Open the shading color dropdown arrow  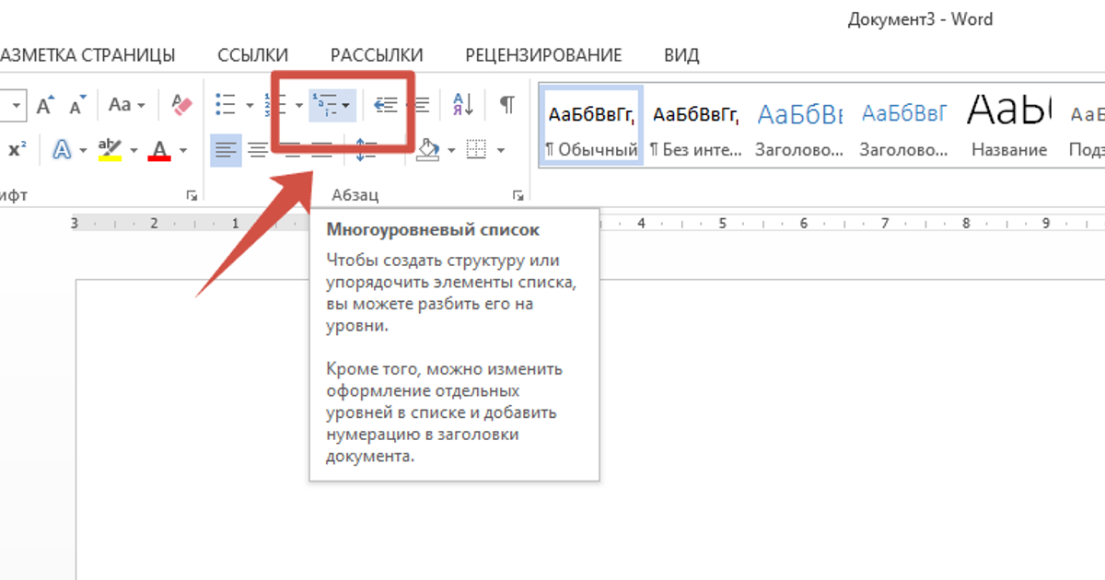tap(452, 150)
